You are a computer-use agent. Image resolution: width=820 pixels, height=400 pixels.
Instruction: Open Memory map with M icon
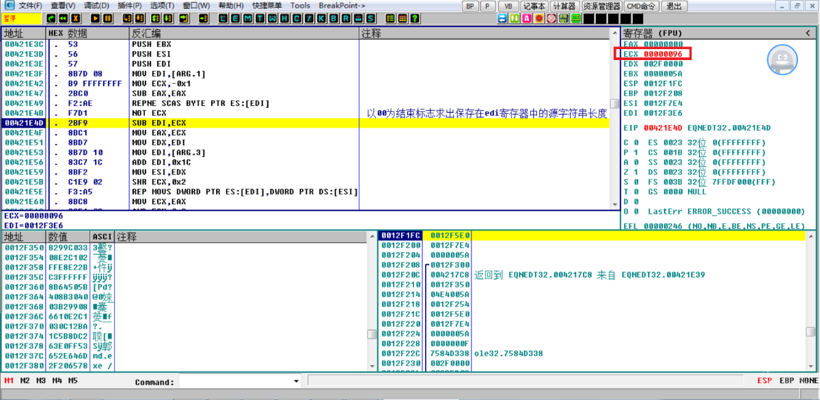pyautogui.click(x=248, y=18)
